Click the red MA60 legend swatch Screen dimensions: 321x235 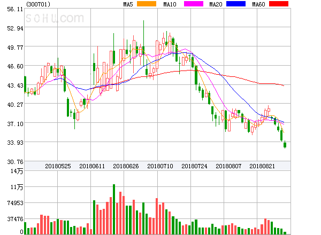click(x=279, y=4)
